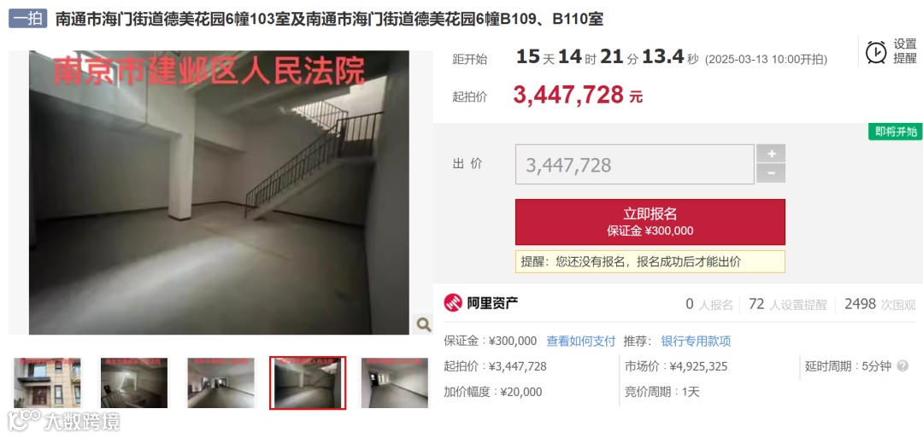This screenshot has height=438, width=923.
Task: Increase bid with the plus button
Action: point(771,154)
